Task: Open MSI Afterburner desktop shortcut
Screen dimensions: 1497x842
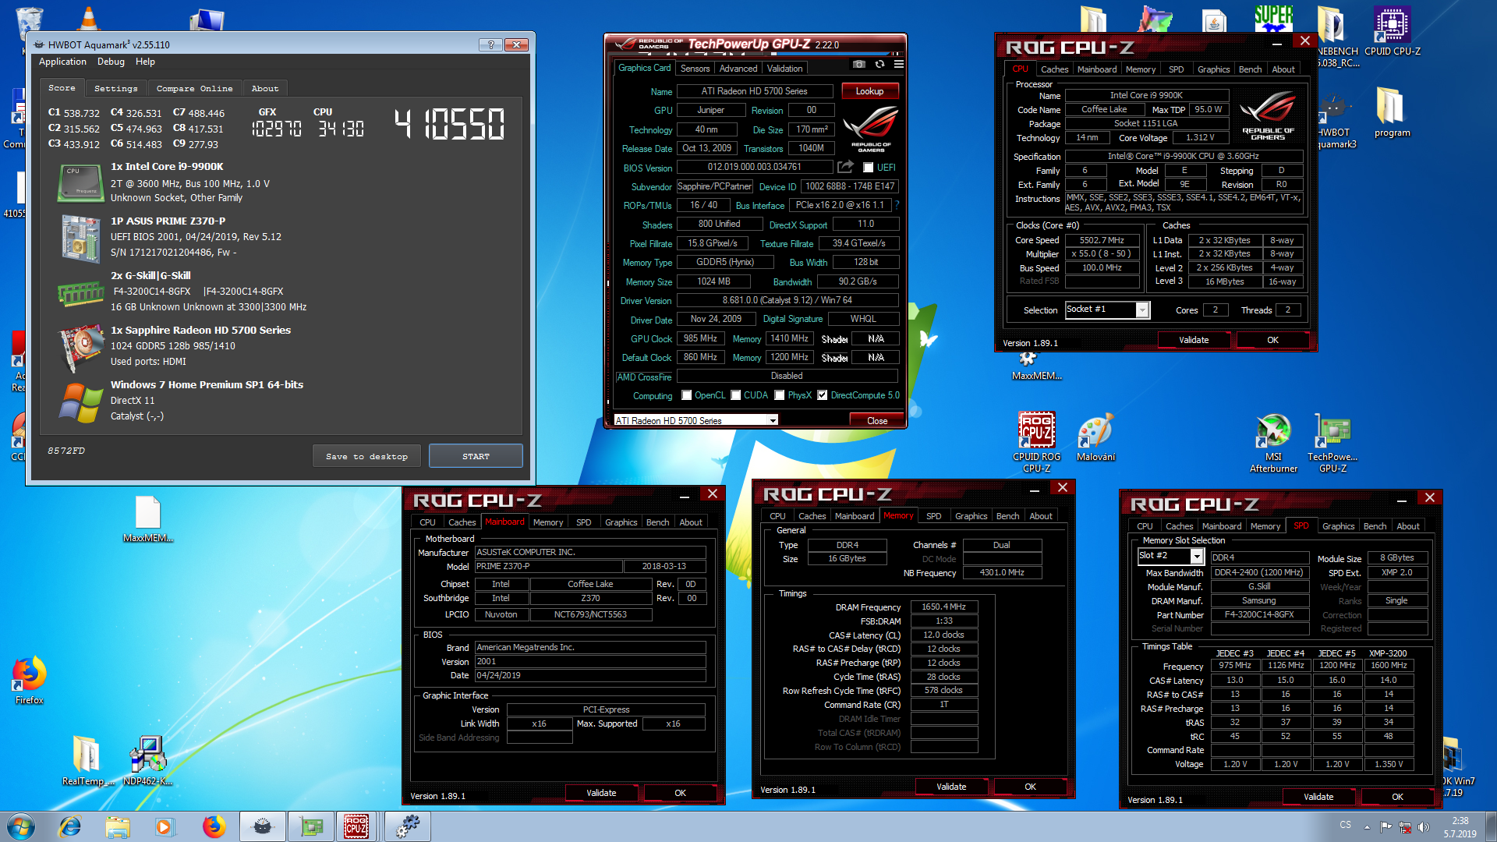Action: (x=1273, y=442)
